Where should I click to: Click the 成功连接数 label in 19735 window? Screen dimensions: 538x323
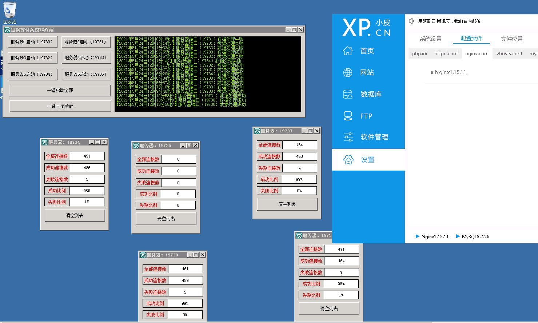point(148,171)
